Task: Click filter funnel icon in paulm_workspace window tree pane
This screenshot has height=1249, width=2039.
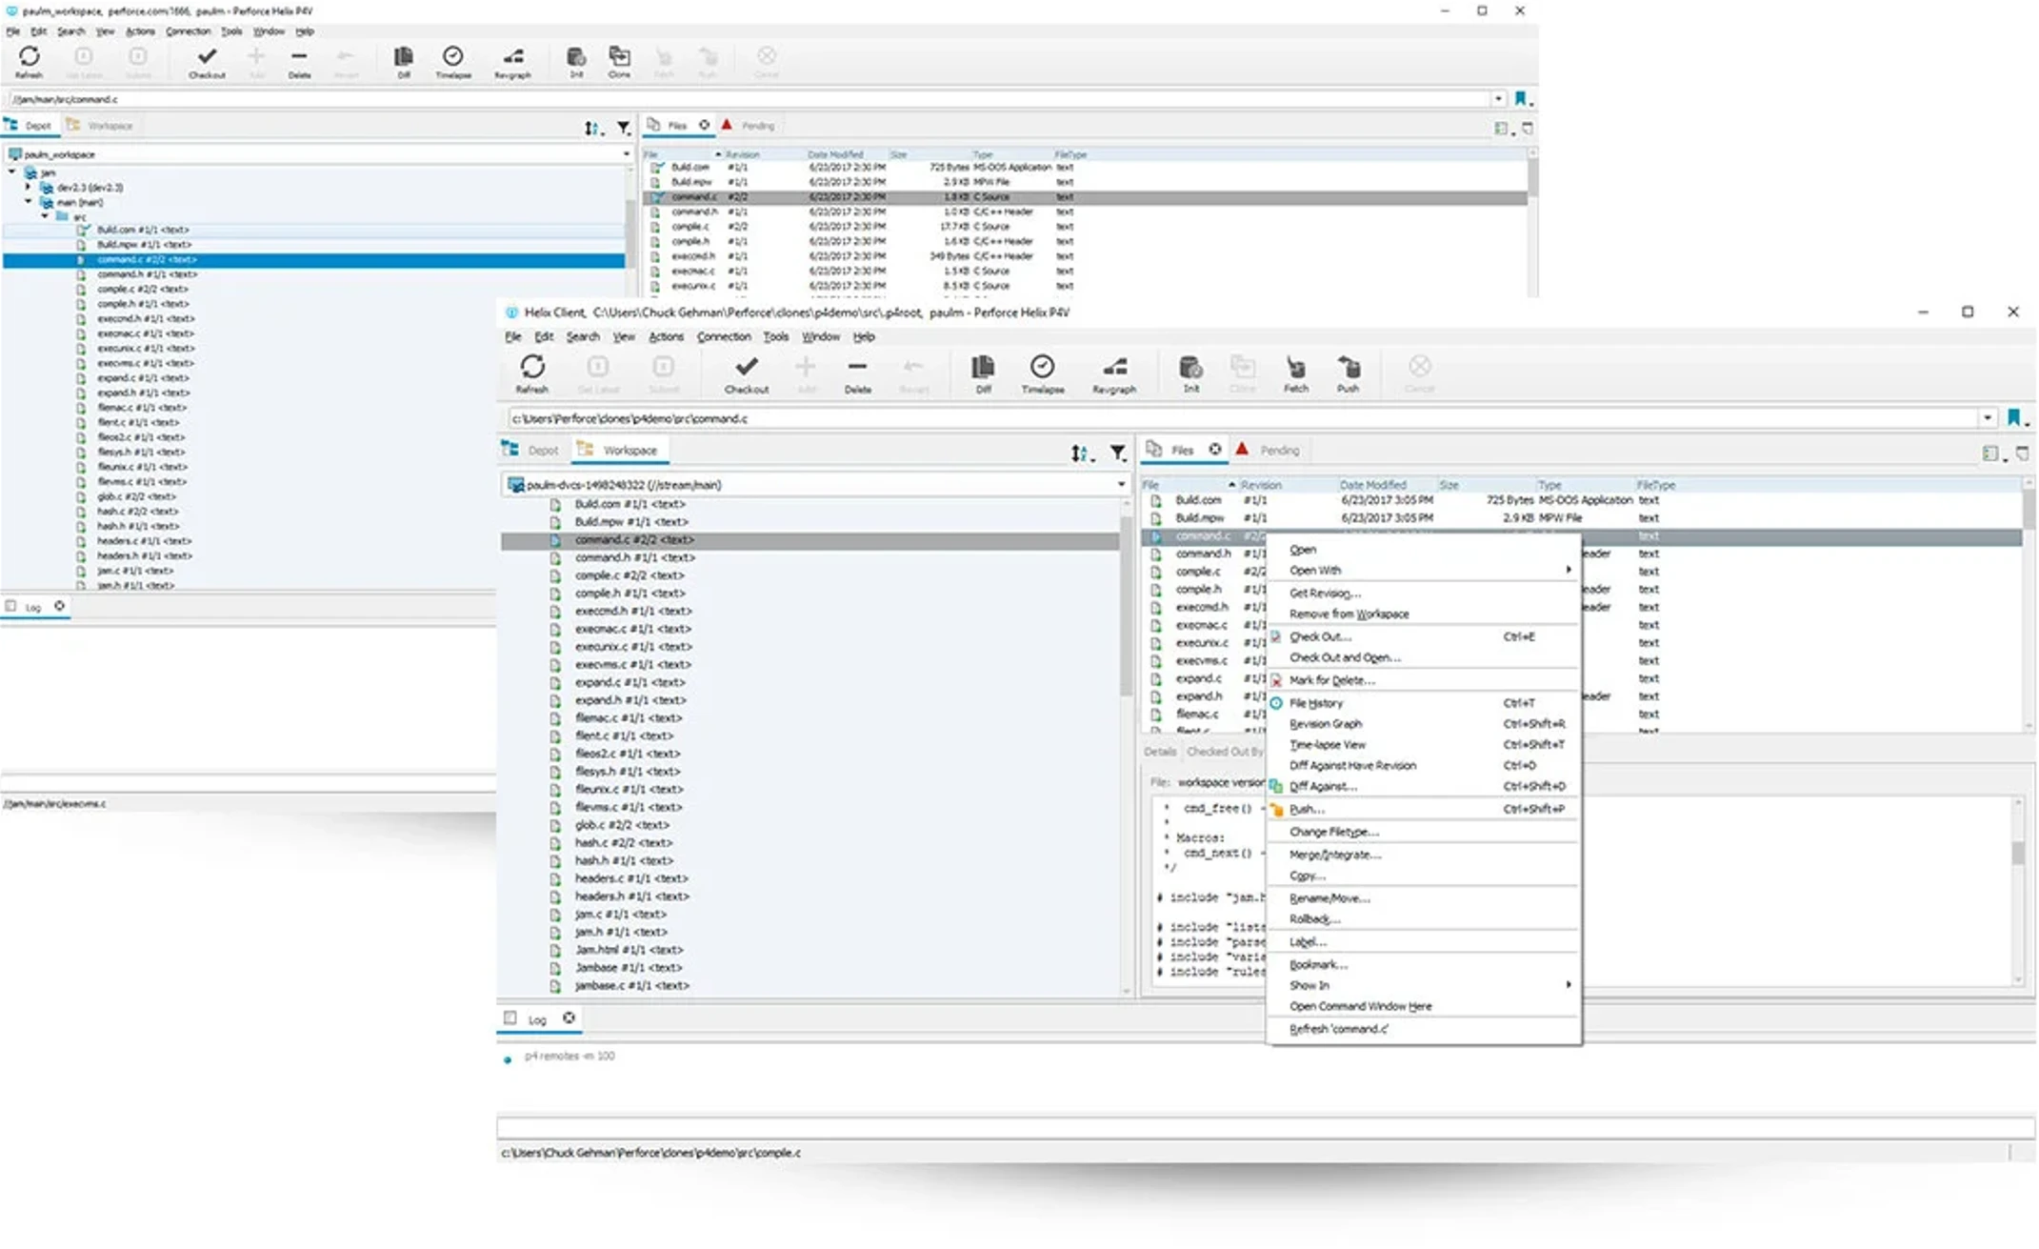Action: coord(623,128)
